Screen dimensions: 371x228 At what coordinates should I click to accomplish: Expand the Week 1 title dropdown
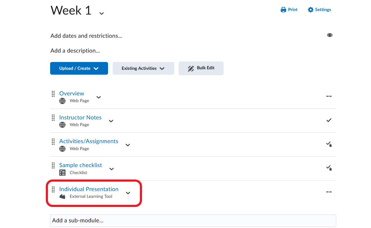coord(102,13)
